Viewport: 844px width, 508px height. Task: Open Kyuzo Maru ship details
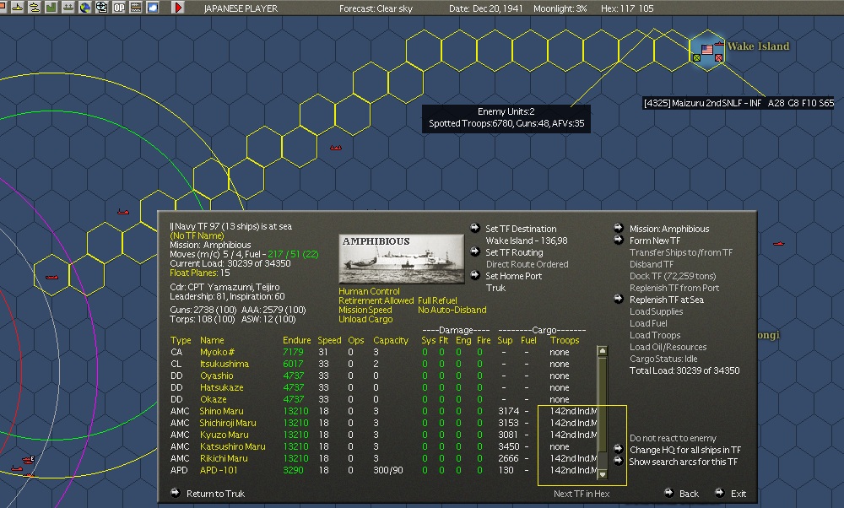[x=224, y=435]
